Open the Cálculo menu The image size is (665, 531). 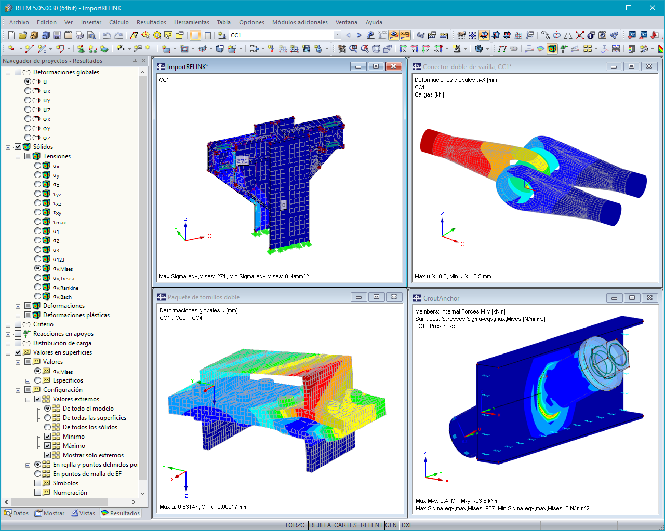pyautogui.click(x=119, y=22)
